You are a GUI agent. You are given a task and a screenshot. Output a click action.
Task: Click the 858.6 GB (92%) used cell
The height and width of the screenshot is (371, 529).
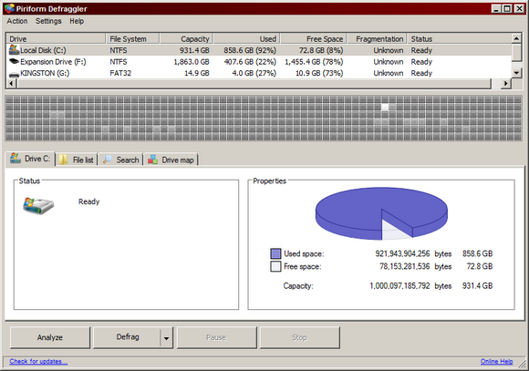tap(250, 50)
